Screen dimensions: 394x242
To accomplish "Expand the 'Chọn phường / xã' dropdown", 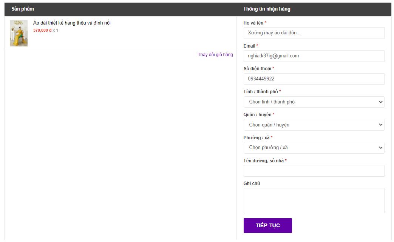I will point(314,148).
